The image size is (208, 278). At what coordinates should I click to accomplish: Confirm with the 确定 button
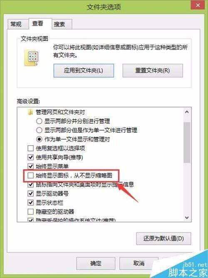96,263
